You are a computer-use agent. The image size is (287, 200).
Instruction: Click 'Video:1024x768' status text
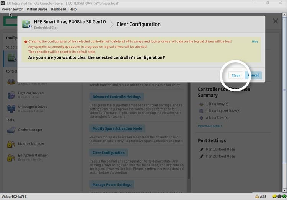pyautogui.click(x=14, y=197)
